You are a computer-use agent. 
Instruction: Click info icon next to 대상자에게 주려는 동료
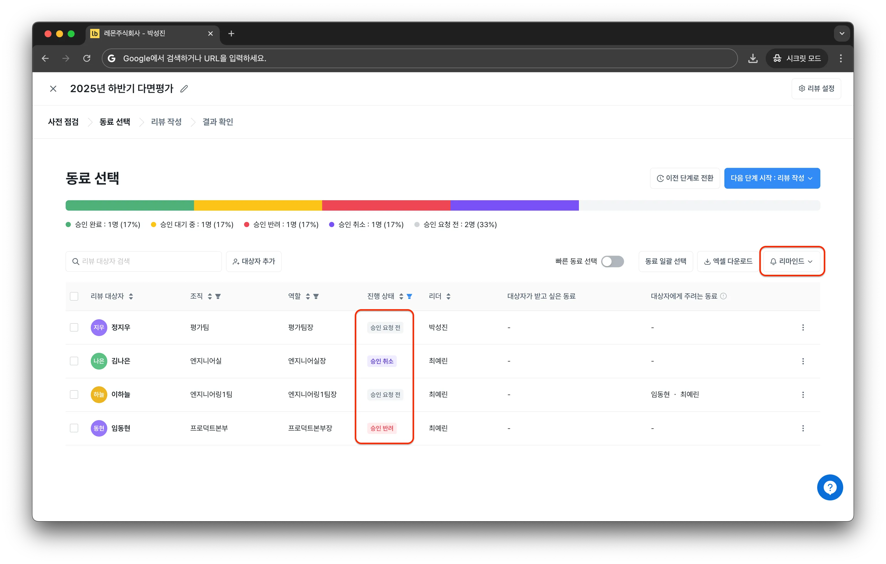(723, 296)
